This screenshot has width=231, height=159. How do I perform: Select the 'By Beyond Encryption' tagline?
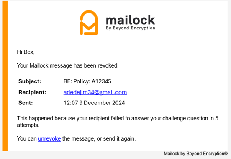point(131,28)
